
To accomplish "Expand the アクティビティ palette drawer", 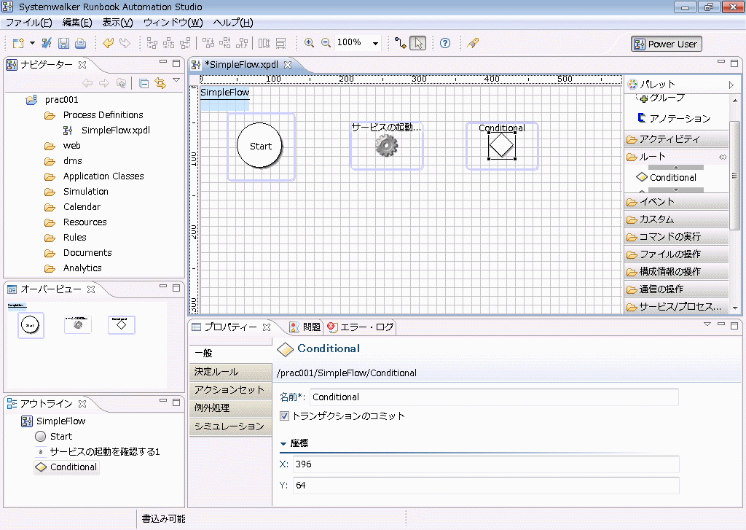I will pyautogui.click(x=676, y=139).
